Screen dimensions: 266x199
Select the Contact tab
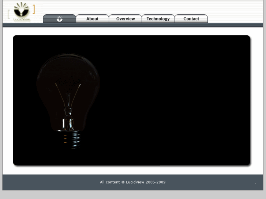[x=191, y=19]
